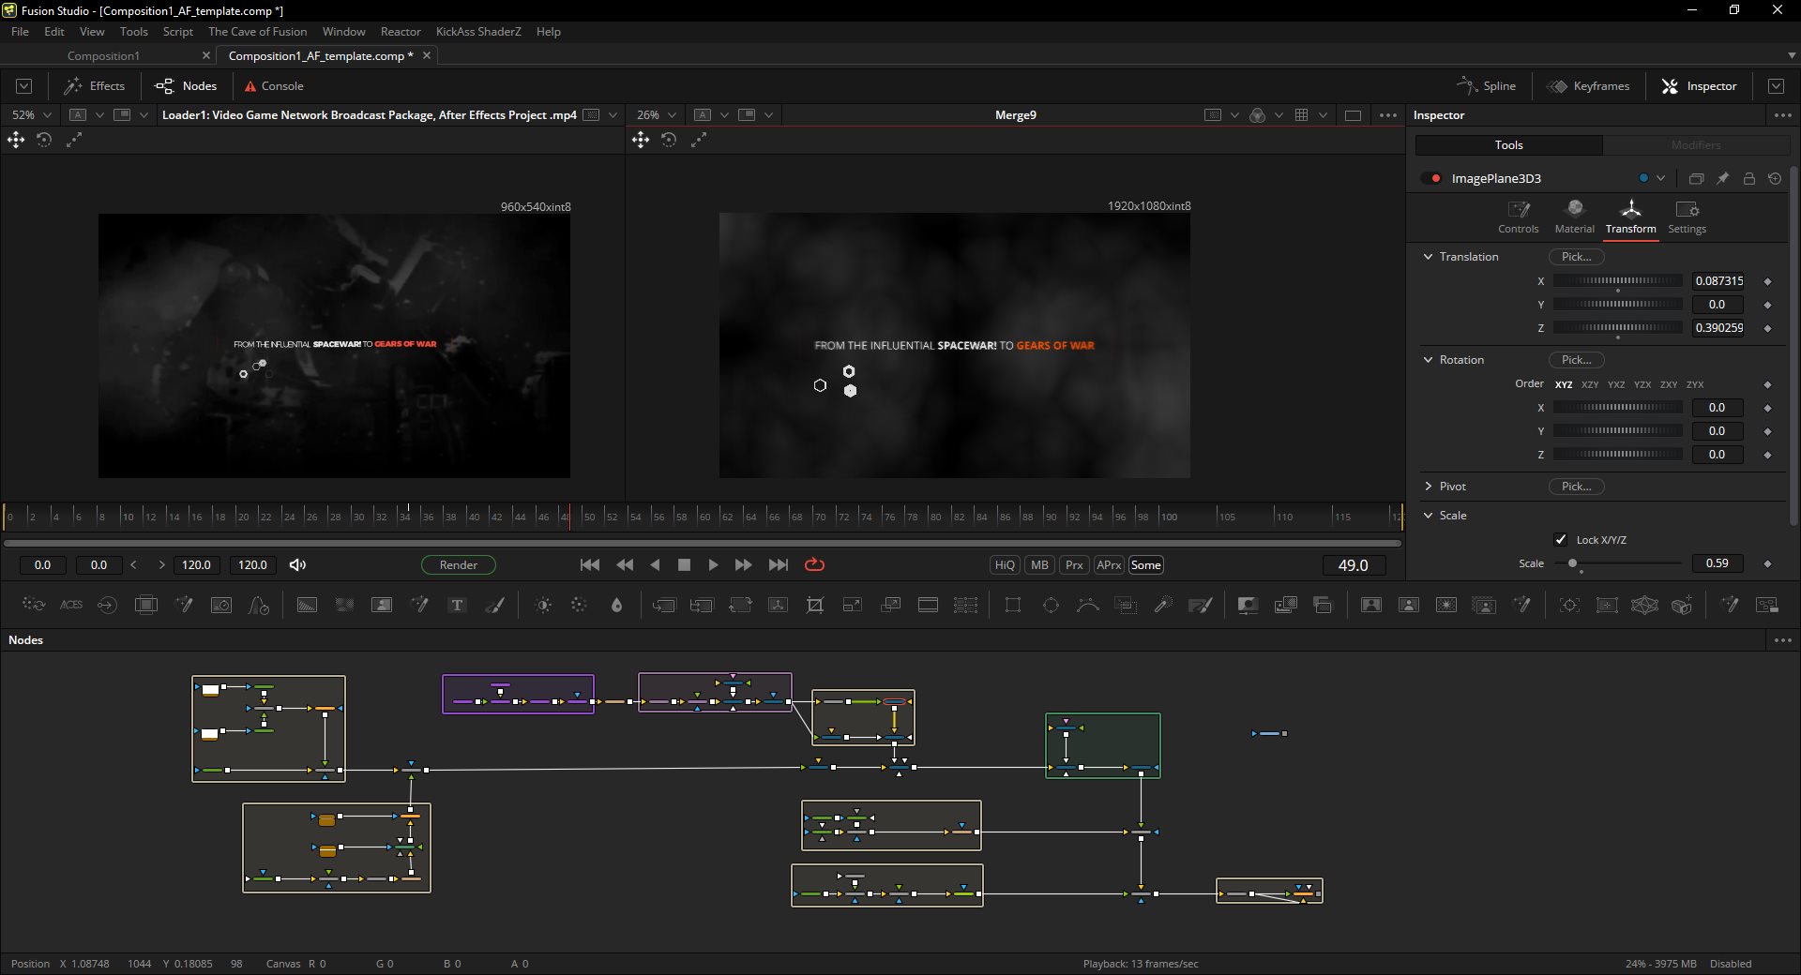Collapse the Rotation section

(x=1428, y=359)
